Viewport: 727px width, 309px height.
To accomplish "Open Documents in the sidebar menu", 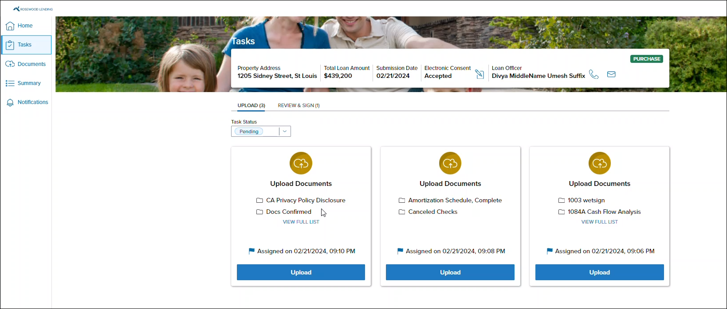I will [26, 64].
